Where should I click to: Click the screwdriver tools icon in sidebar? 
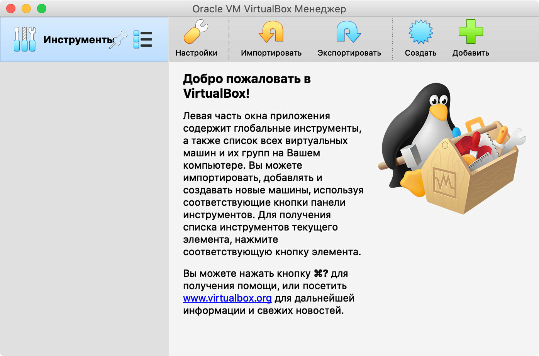pos(25,39)
